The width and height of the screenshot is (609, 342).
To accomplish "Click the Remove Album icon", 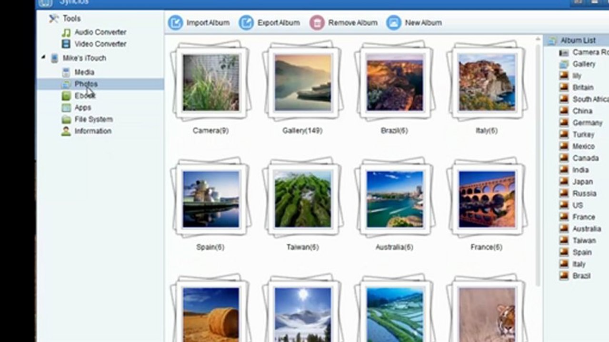I will click(x=317, y=22).
